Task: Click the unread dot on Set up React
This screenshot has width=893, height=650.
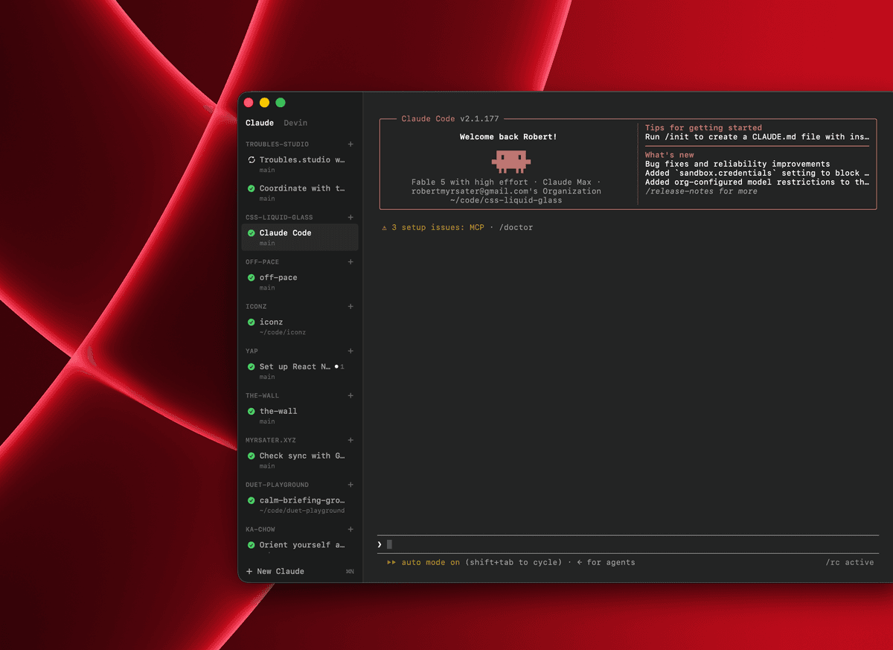Action: click(336, 367)
